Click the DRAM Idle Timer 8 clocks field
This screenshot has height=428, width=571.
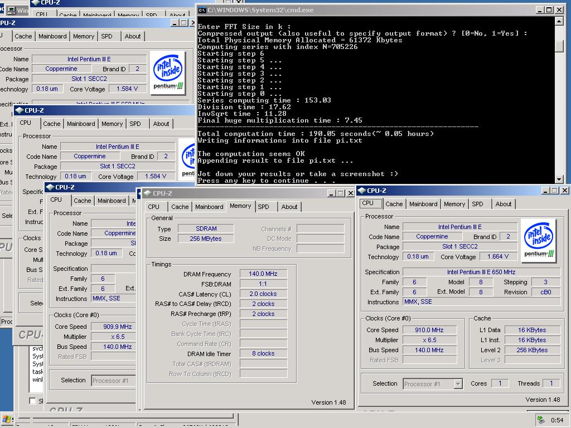263,353
